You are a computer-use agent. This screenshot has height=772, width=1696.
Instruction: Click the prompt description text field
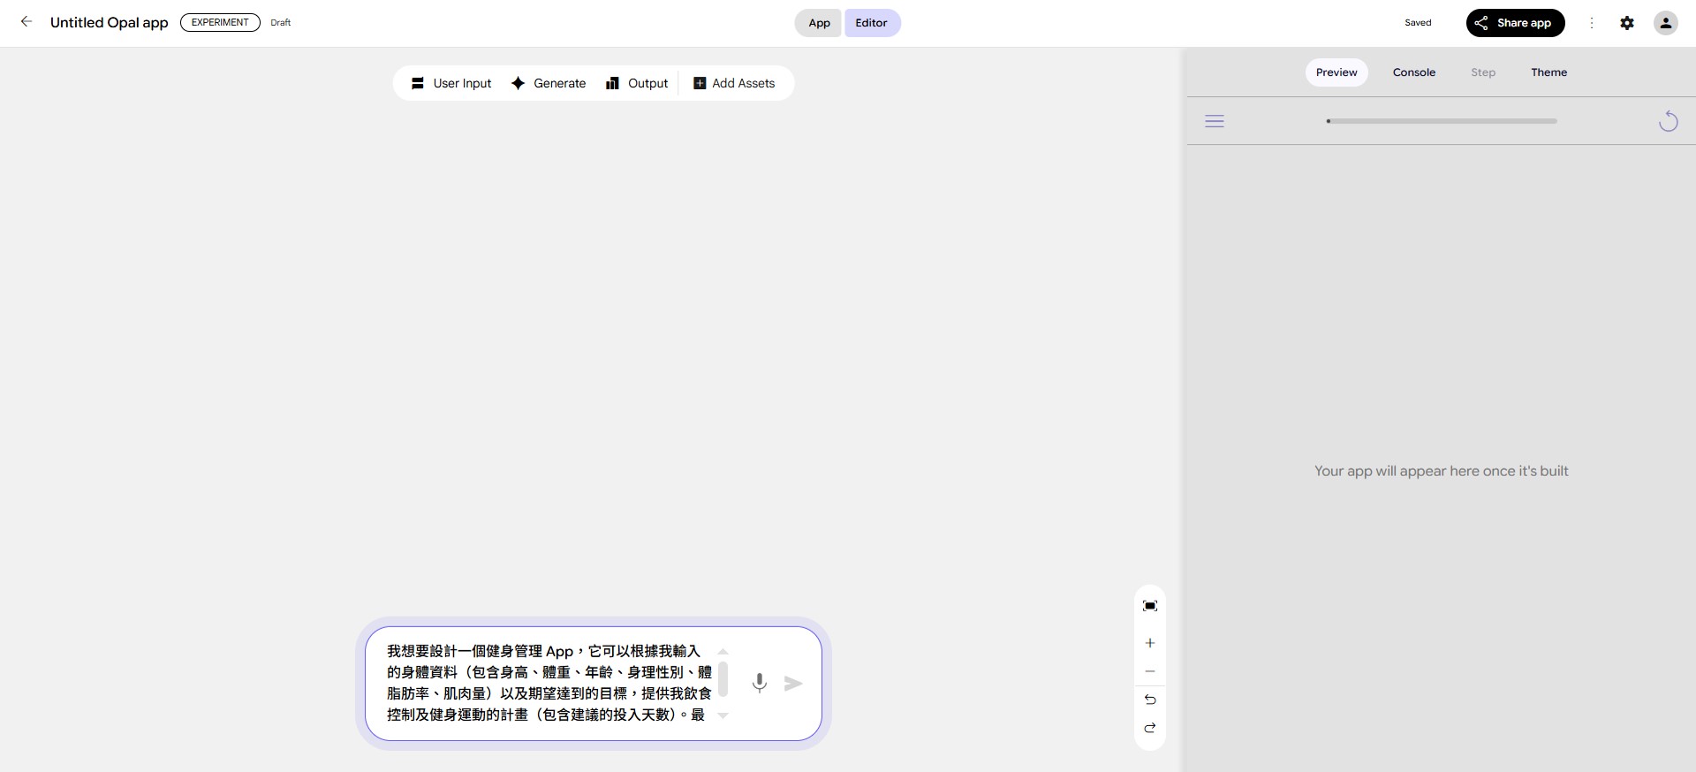(x=548, y=683)
